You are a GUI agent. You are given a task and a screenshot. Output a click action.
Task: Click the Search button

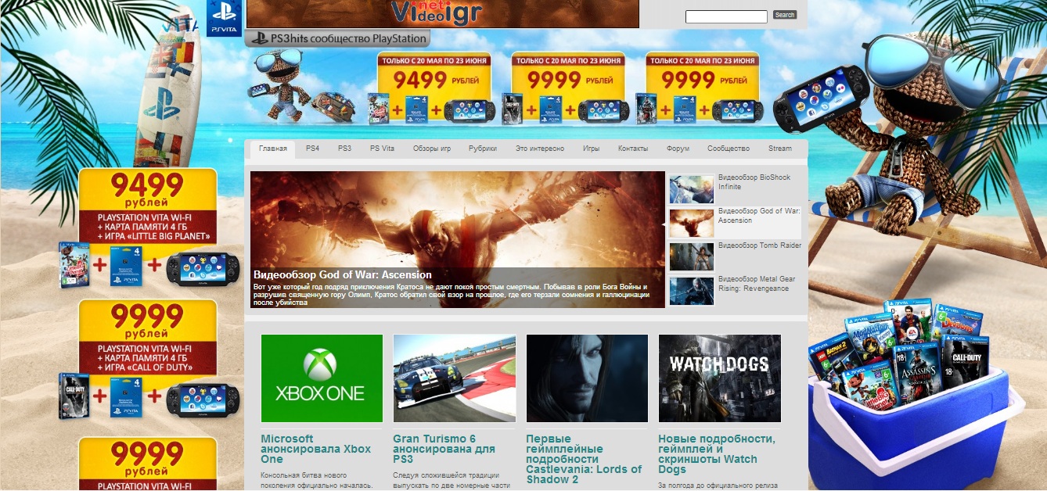coord(785,15)
